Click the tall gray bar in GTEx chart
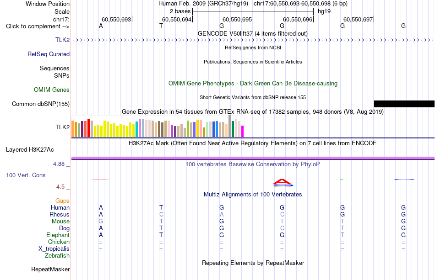 pyautogui.click(x=230, y=126)
